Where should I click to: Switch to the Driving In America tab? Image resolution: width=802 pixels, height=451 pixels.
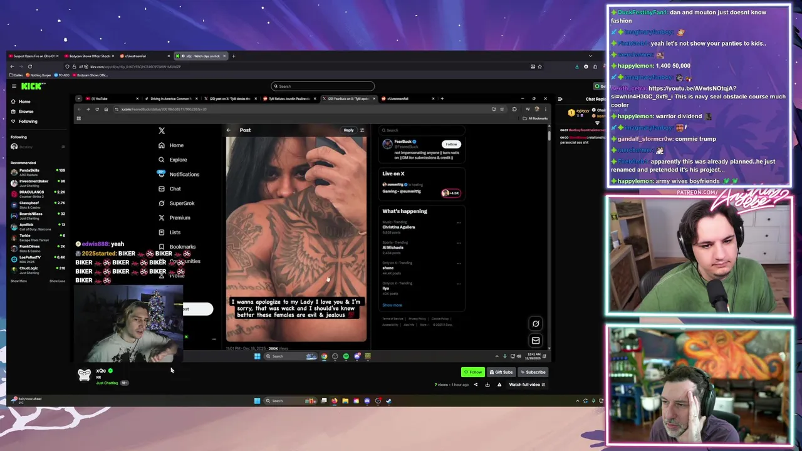tap(170, 98)
